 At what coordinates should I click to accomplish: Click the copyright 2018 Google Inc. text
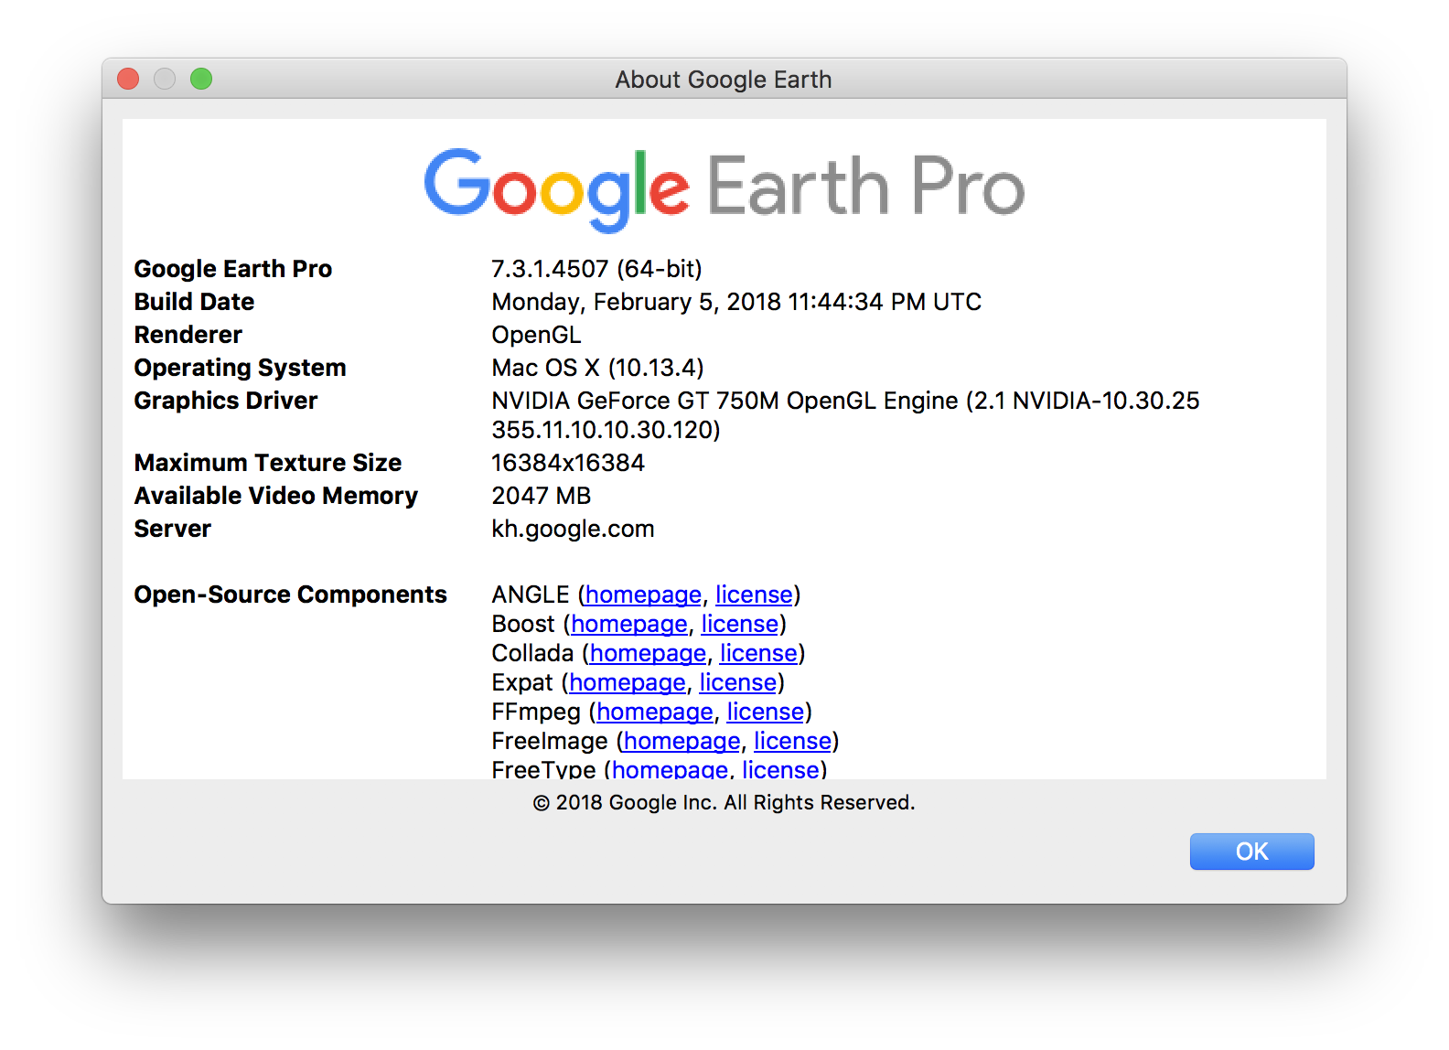(724, 803)
